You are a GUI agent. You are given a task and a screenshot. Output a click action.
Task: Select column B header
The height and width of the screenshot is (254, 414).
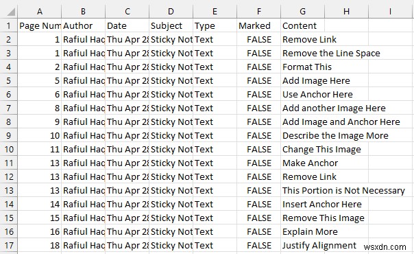click(x=83, y=12)
